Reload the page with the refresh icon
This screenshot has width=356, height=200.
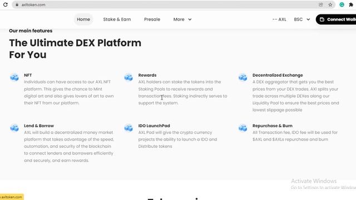coord(5,4)
